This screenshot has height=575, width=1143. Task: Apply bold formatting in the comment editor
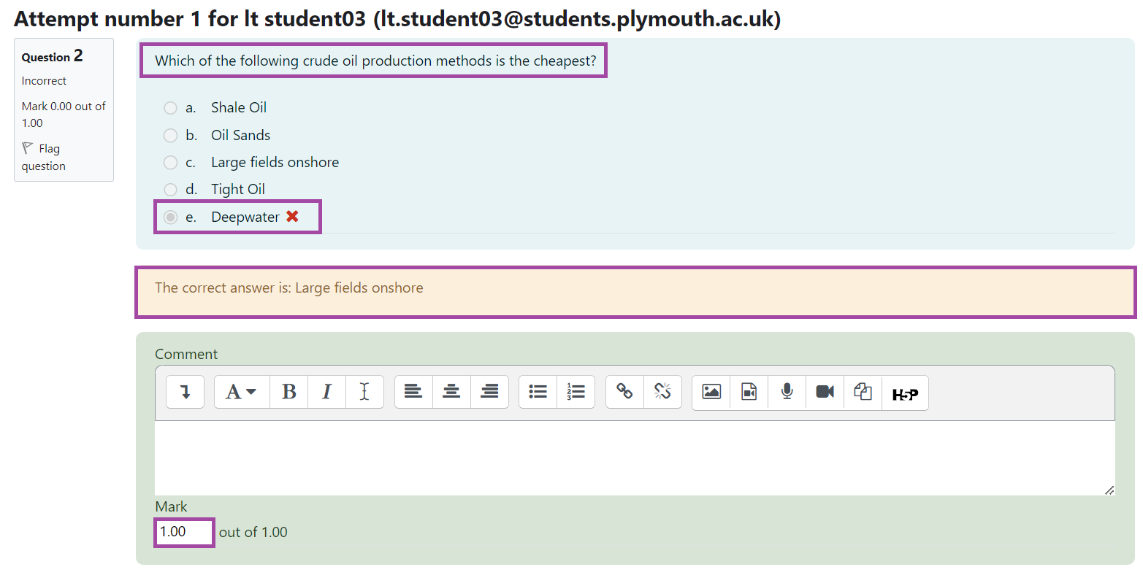pos(288,392)
